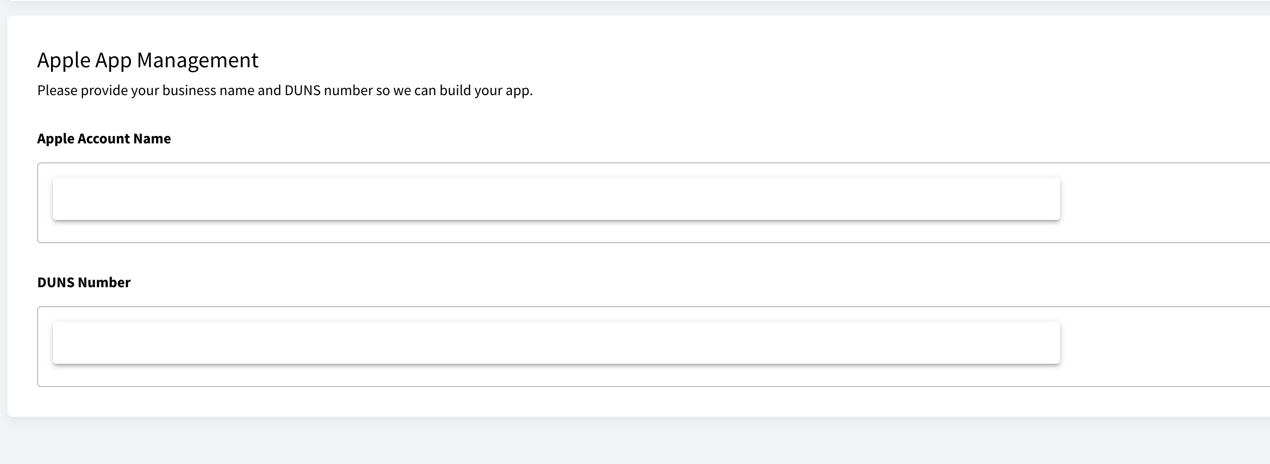Select the DUNS Number field label
Viewport: 1270px width, 464px height.
coord(84,282)
